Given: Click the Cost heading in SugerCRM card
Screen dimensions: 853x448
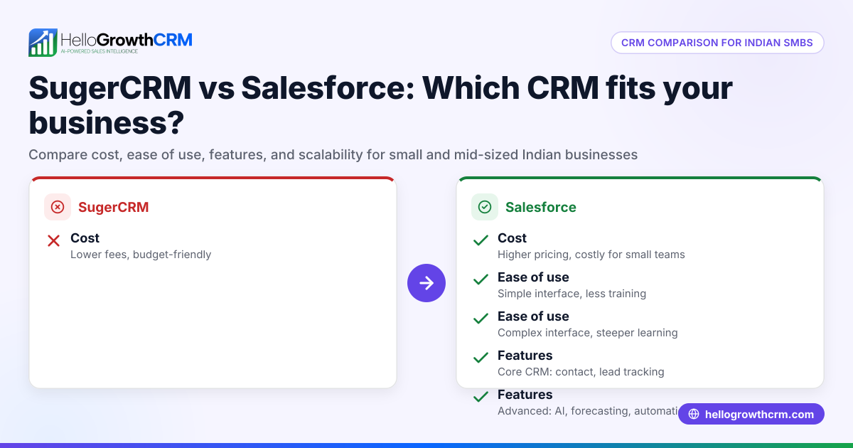Looking at the screenshot, I should 85,238.
